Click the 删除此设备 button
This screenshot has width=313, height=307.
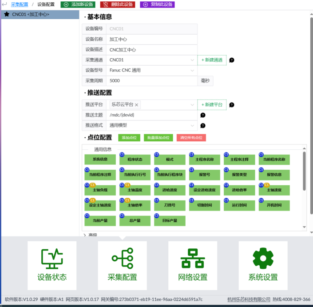pyautogui.click(x=118, y=4)
